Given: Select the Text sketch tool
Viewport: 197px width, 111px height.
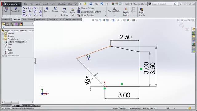Looking at the screenshot, I should (41, 12).
